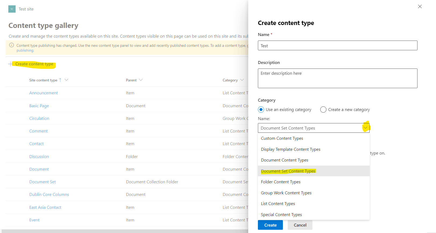Click the sort arrow next to Site content type
Image resolution: width=436 pixels, height=233 pixels.
(60, 80)
